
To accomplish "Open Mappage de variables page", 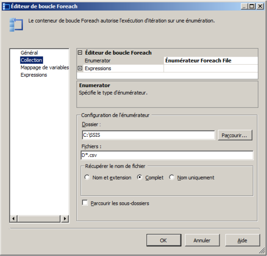I will pyautogui.click(x=44, y=68).
